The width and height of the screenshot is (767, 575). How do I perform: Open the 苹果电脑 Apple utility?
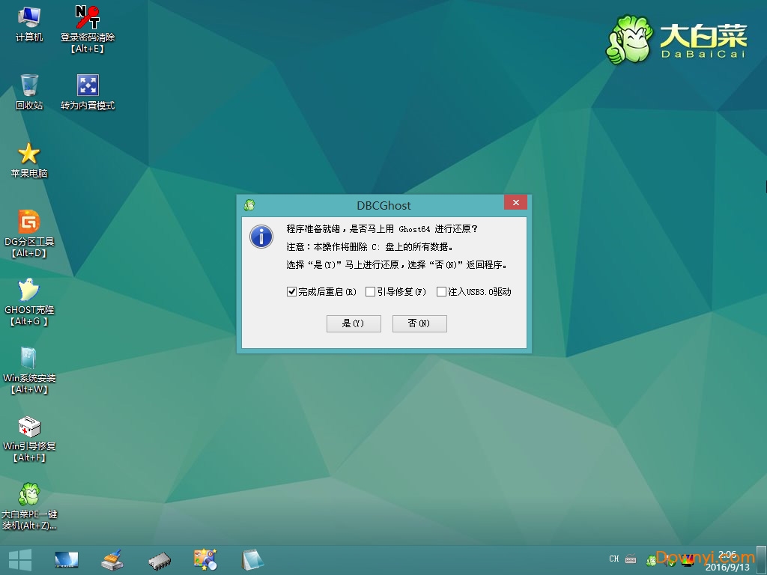(28, 153)
